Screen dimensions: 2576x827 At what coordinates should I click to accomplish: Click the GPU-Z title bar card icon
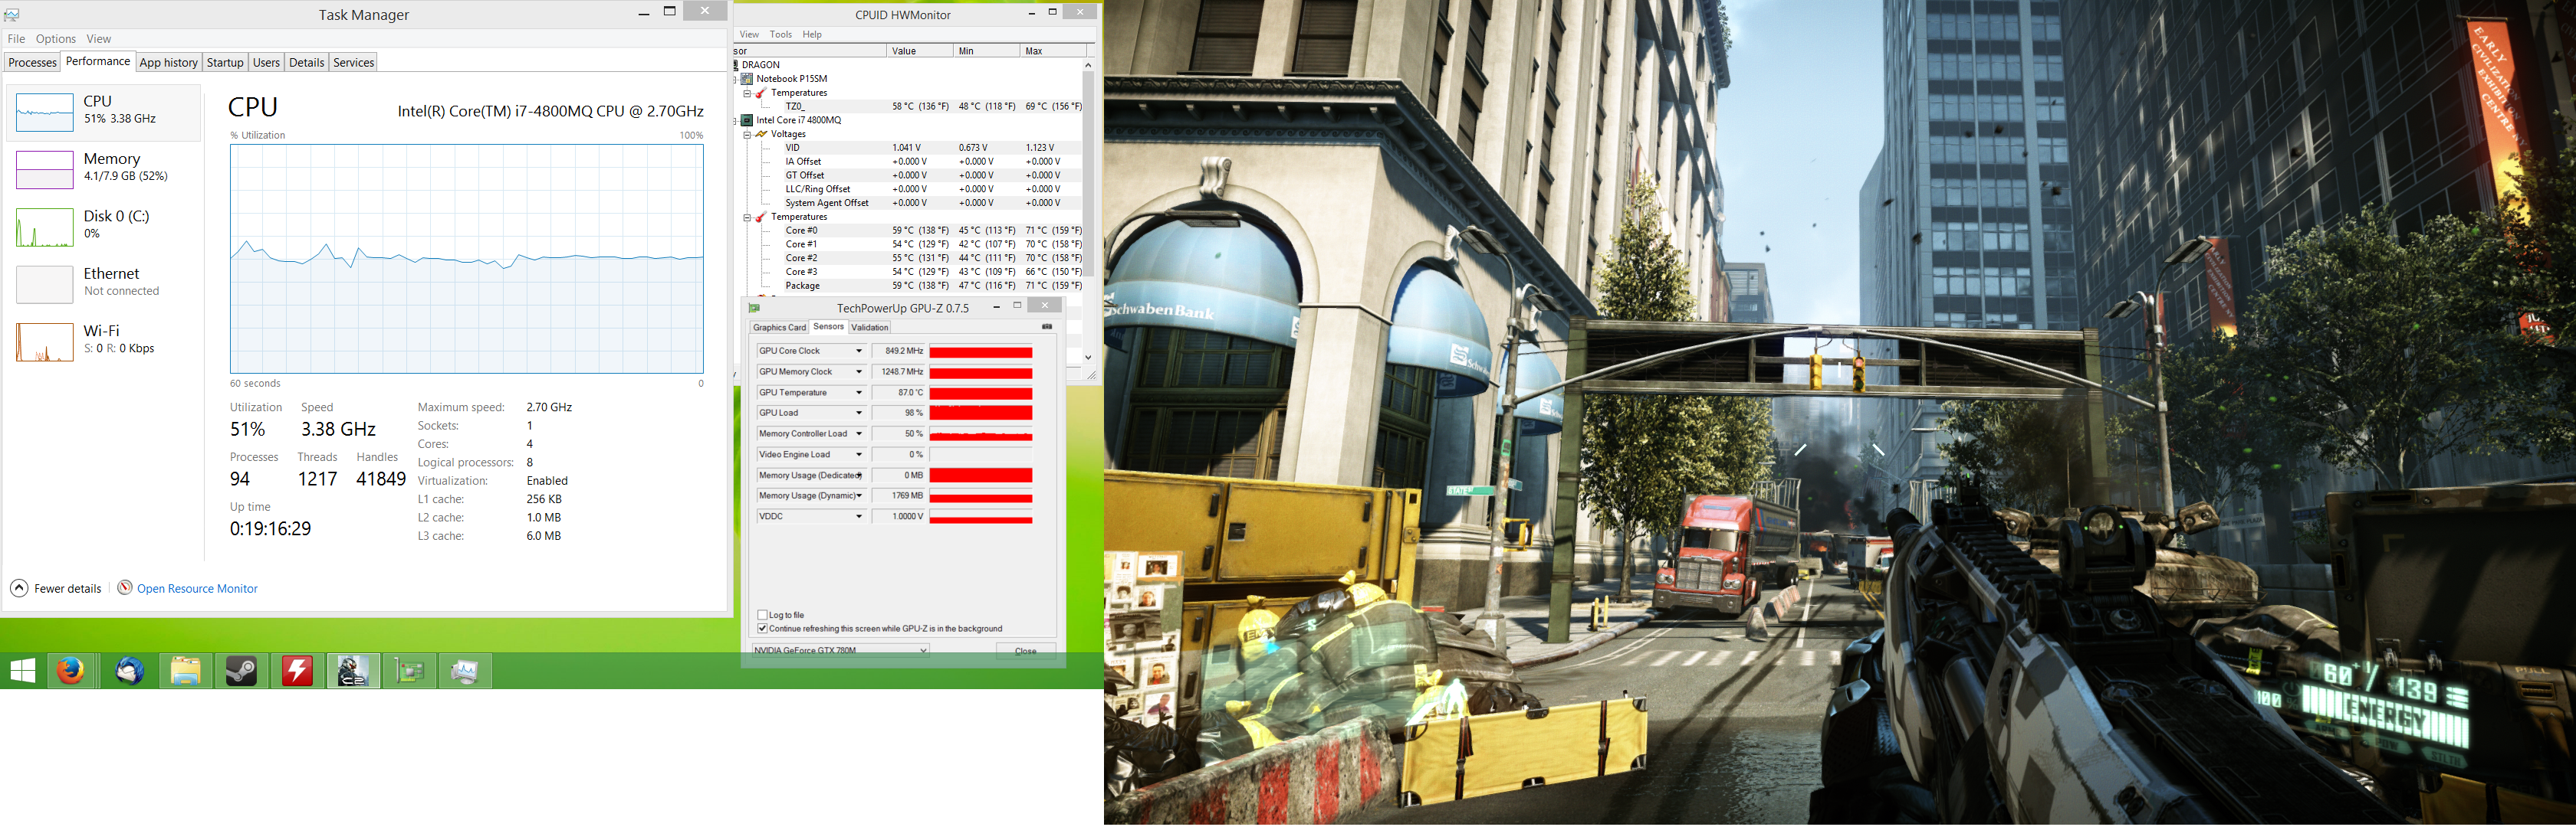(x=755, y=308)
